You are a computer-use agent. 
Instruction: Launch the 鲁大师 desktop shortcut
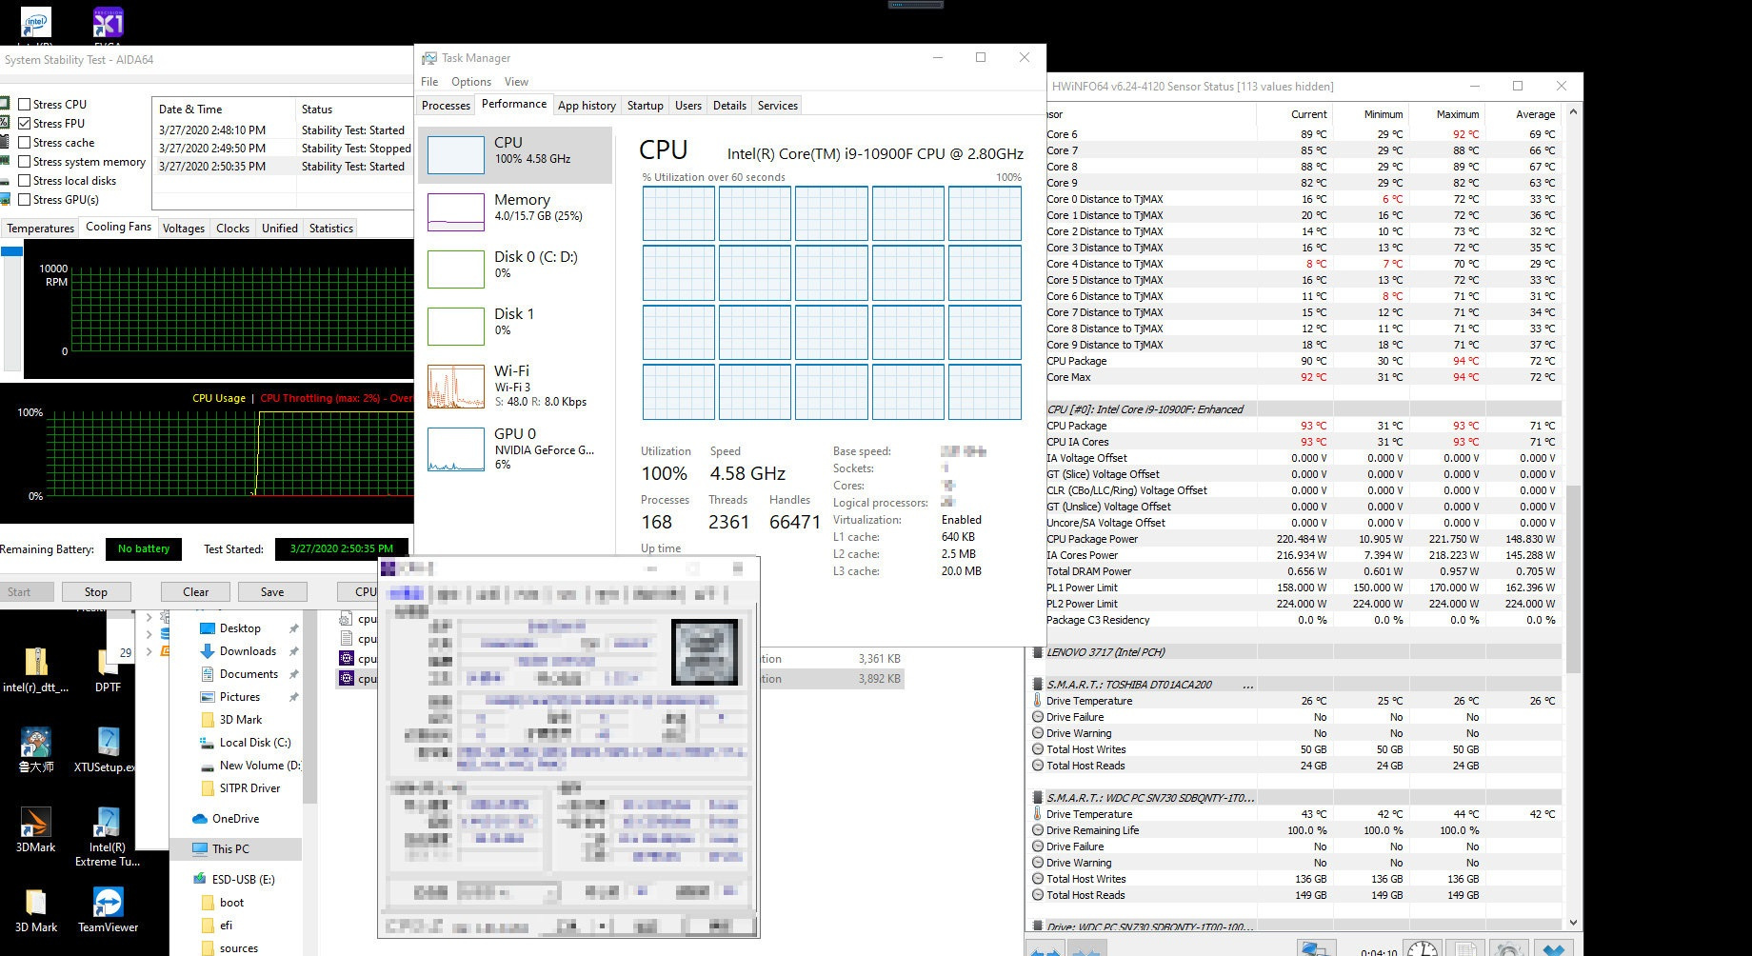coord(35,742)
